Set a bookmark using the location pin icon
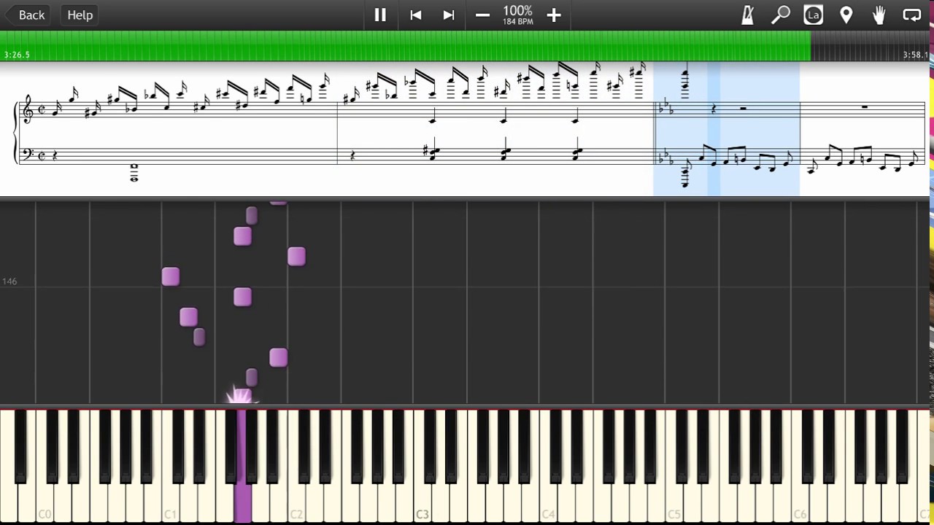The width and height of the screenshot is (934, 525). [846, 15]
